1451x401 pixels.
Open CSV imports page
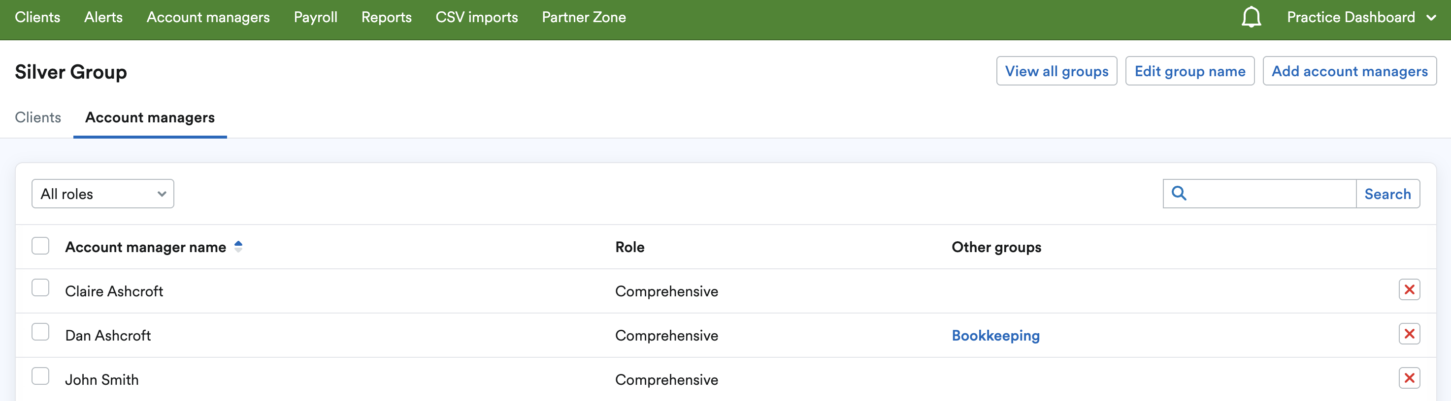[x=477, y=17]
